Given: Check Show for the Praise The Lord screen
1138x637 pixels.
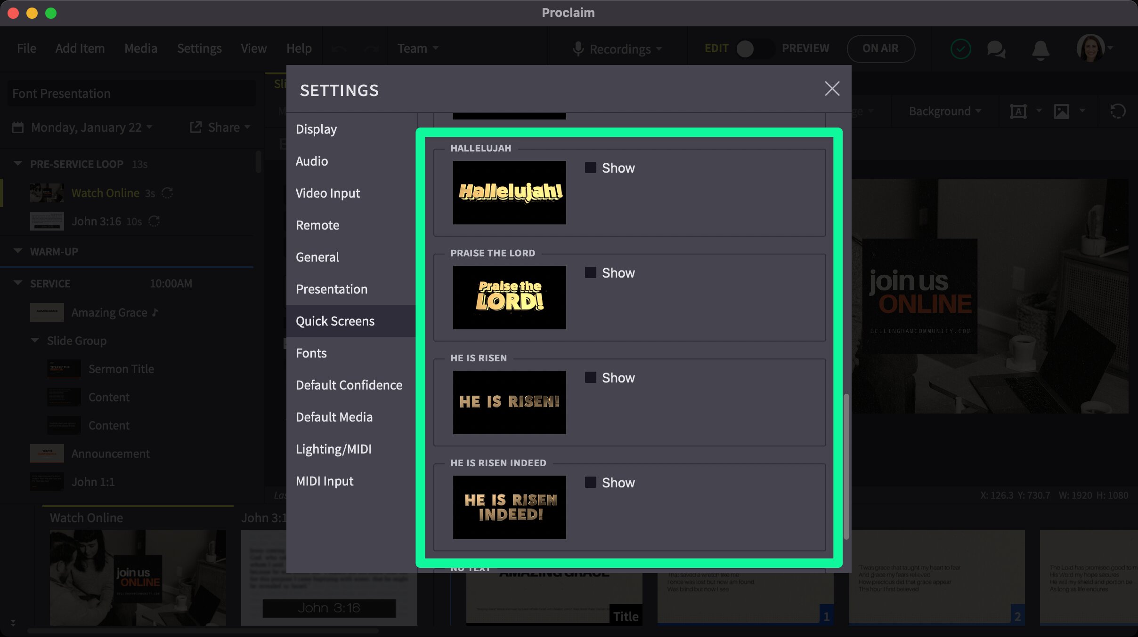Looking at the screenshot, I should (x=589, y=272).
